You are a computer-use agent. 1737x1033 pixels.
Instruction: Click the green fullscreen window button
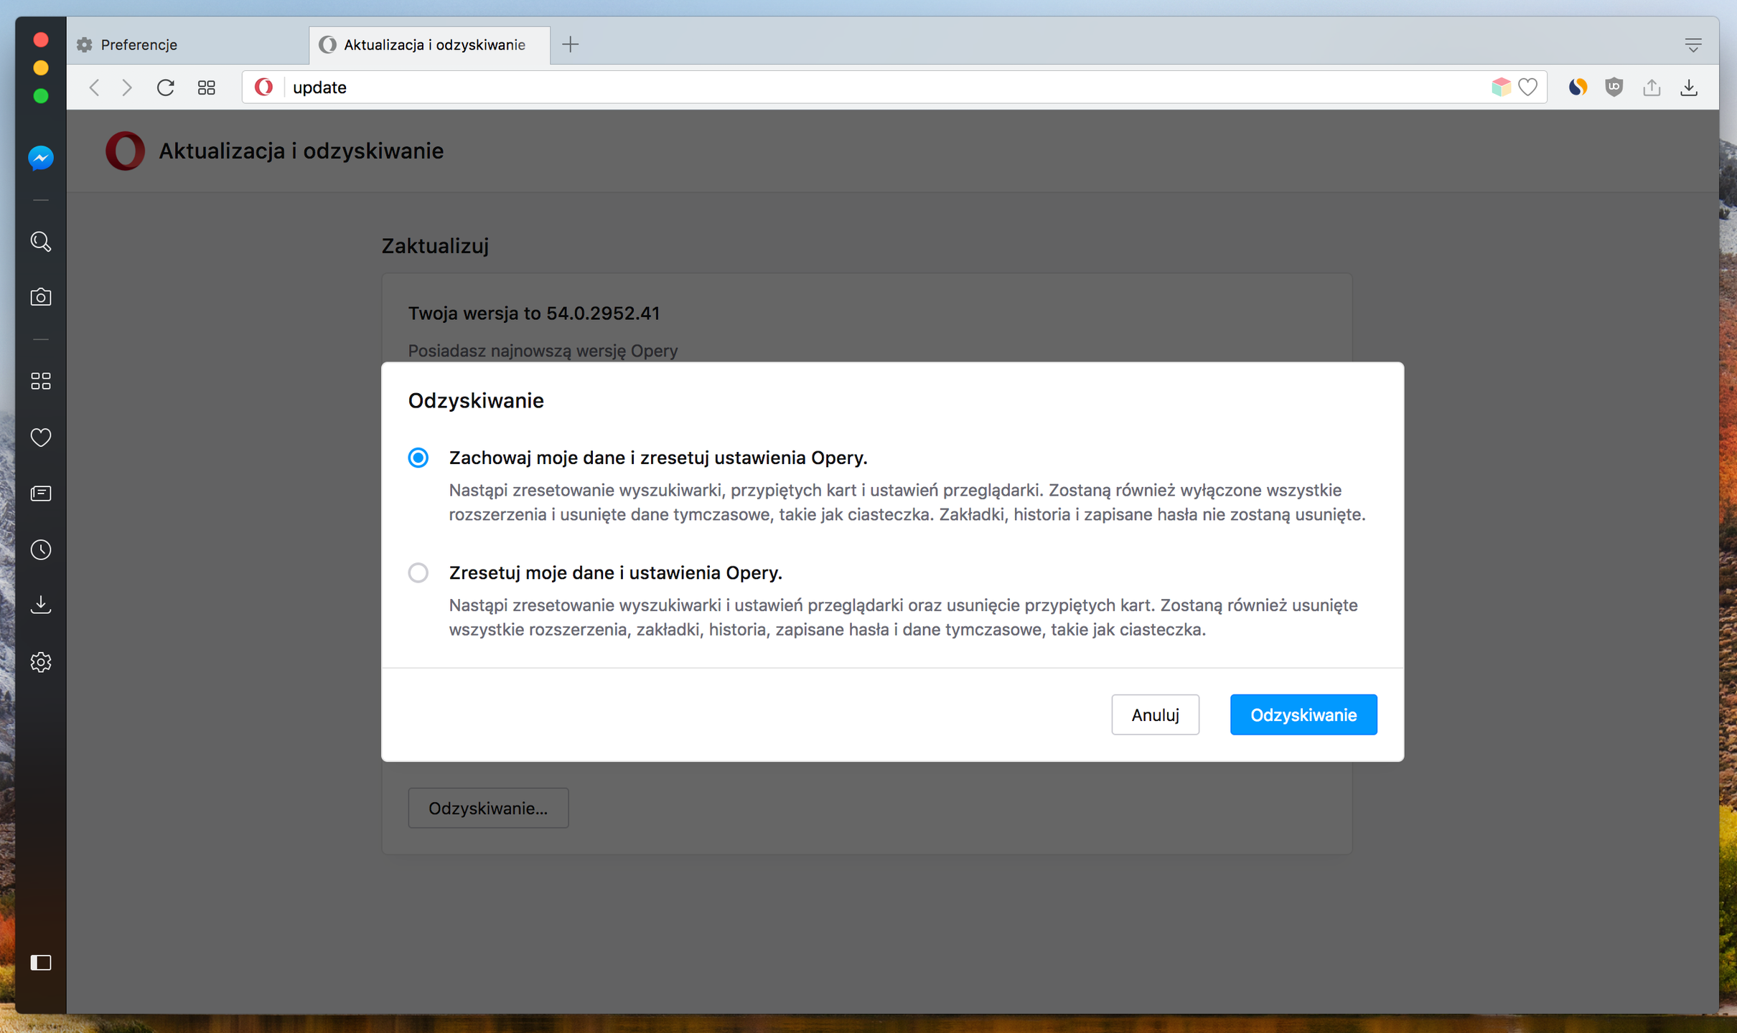point(41,96)
